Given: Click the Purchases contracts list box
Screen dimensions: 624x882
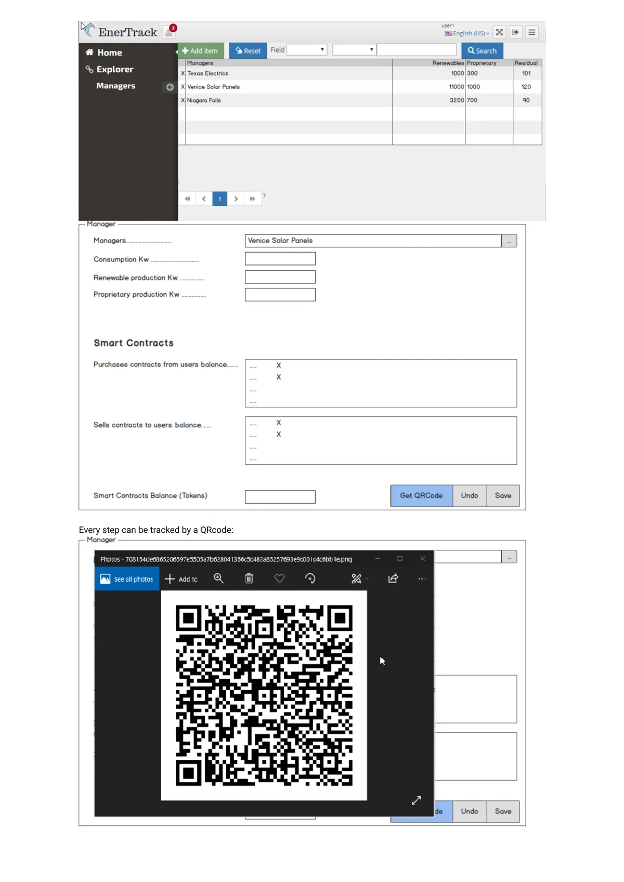Looking at the screenshot, I should (381, 383).
